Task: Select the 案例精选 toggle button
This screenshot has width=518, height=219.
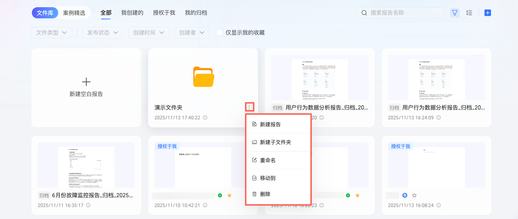Action: (74, 13)
